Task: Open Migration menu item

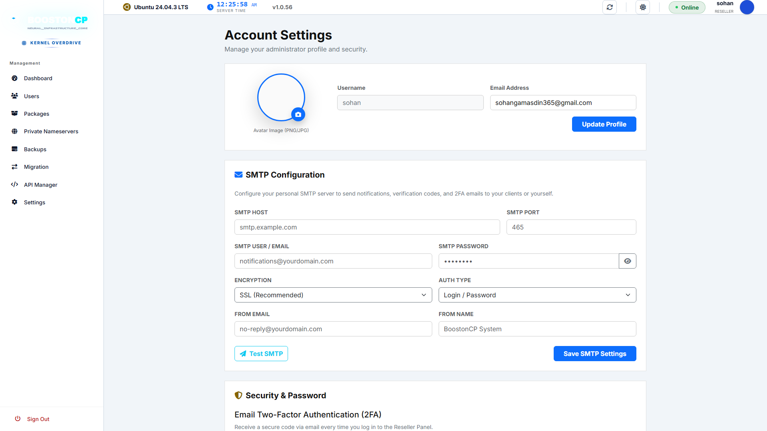Action: point(52,167)
